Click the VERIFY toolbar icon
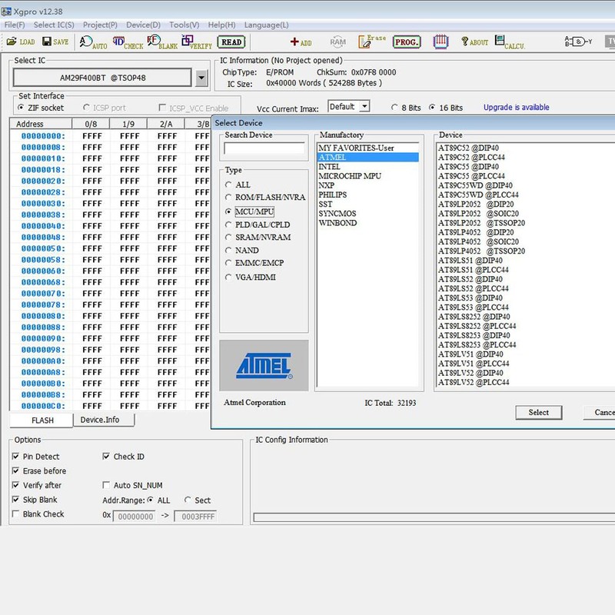 (197, 42)
